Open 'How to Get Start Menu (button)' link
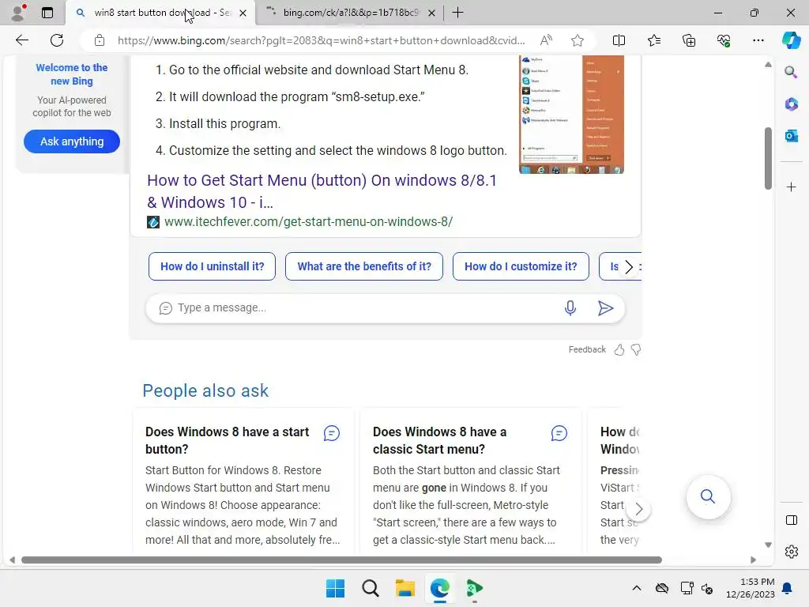Screen dimensions: 809x607 click(322, 191)
